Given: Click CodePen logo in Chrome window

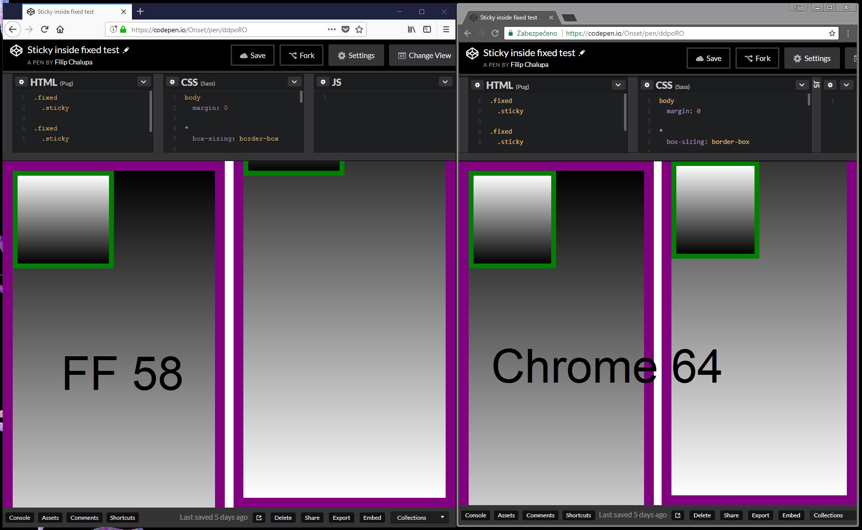Looking at the screenshot, I should (472, 53).
